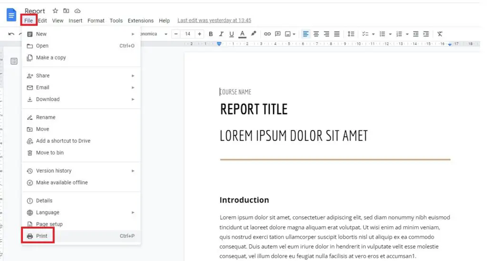Click the move-to-folder icon beside title
487x261 pixels.
tap(66, 11)
